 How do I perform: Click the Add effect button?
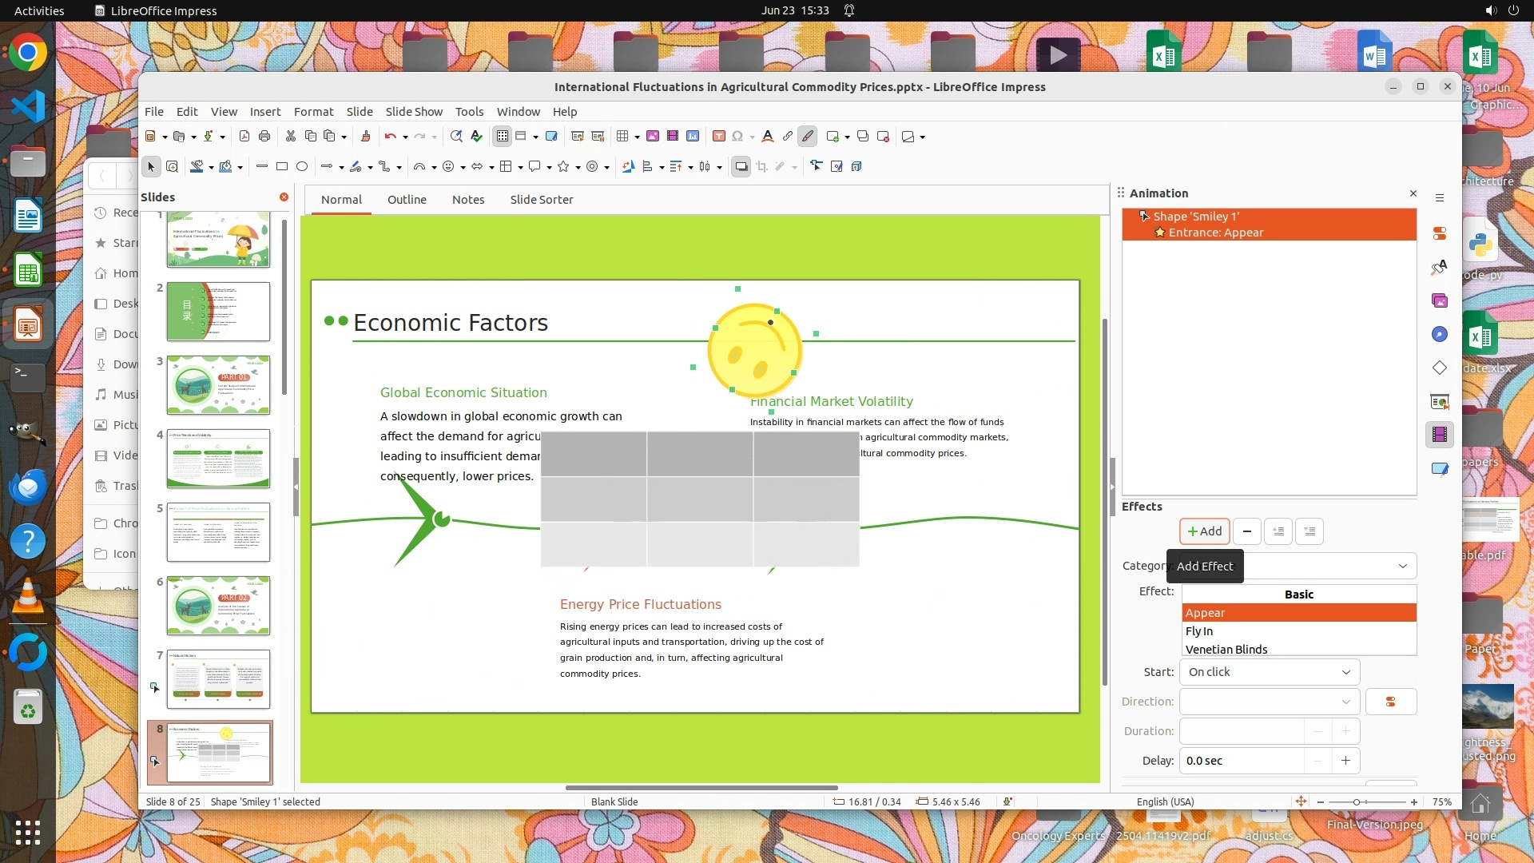tap(1204, 531)
